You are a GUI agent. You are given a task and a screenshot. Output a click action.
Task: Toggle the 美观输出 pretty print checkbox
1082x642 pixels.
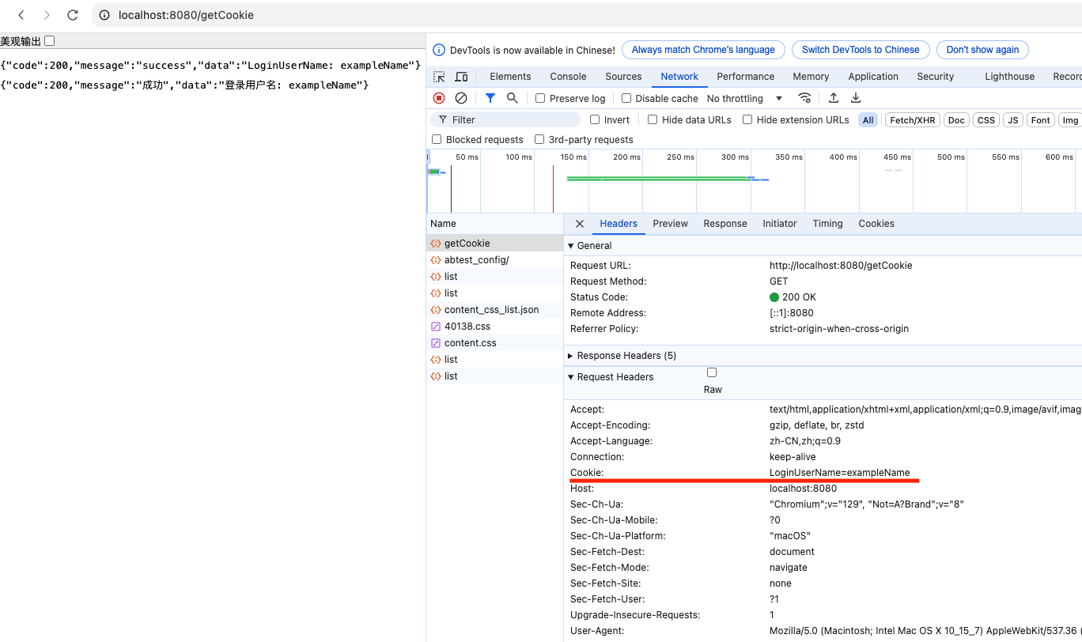point(49,40)
